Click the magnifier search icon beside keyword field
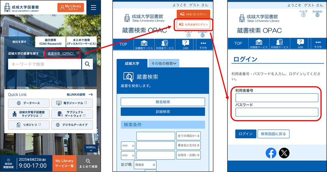The image size is (327, 172). click(87, 64)
